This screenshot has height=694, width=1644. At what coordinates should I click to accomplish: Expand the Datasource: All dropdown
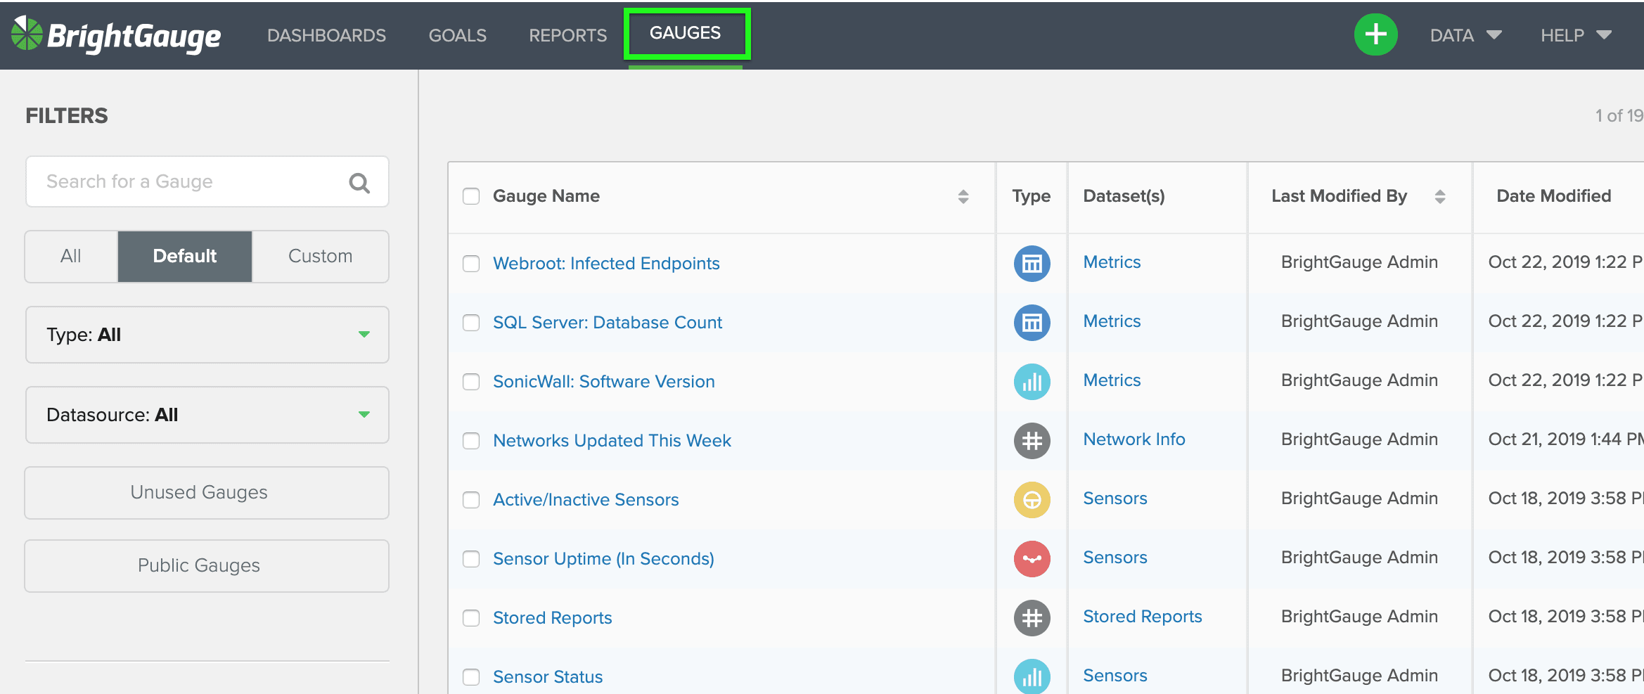(207, 415)
